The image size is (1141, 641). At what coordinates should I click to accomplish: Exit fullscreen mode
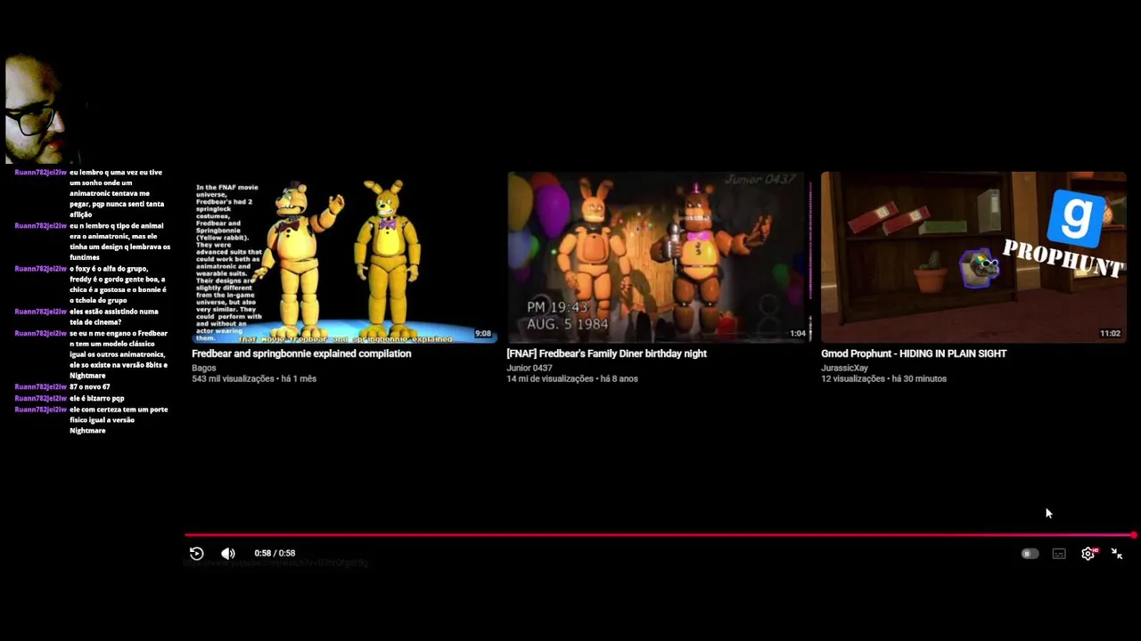[1117, 554]
